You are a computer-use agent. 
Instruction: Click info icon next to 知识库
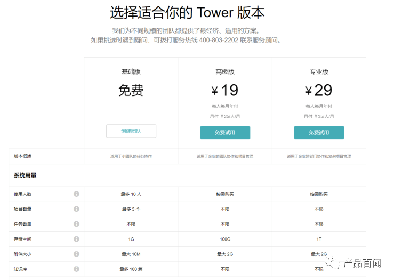tap(76, 269)
